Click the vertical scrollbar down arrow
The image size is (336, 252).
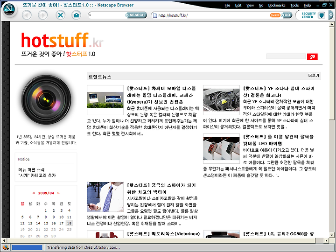tap(331, 235)
